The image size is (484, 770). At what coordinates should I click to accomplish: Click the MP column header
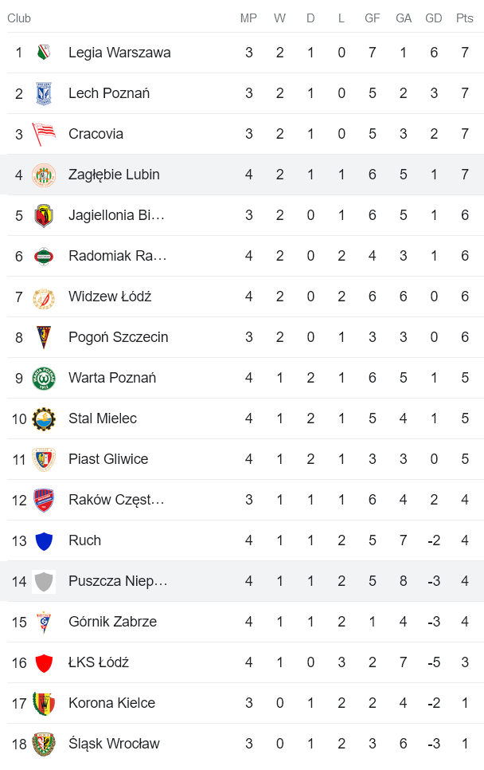248,18
